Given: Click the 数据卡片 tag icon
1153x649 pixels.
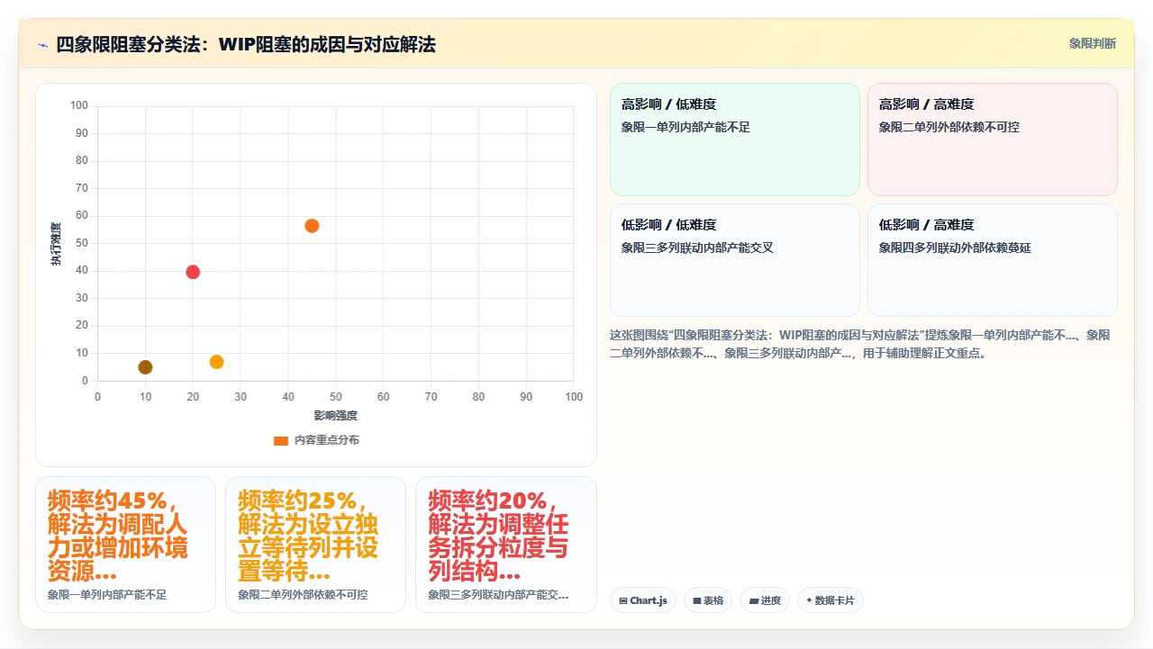Looking at the screenshot, I should [x=809, y=600].
